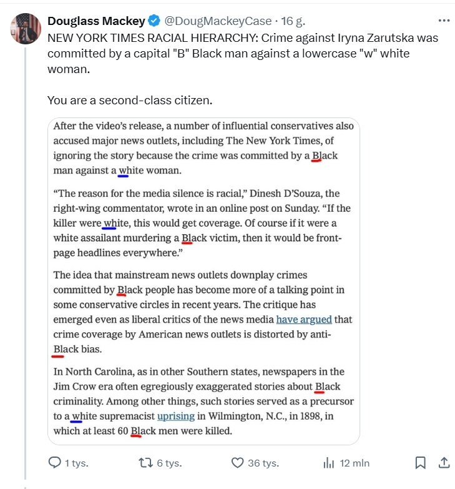Bookmark this post
This screenshot has height=489, width=455.
(421, 463)
